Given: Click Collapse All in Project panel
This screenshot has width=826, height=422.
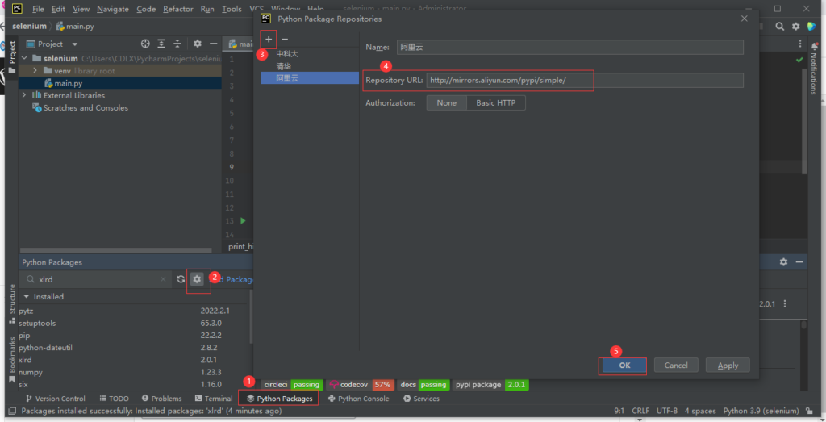Looking at the screenshot, I should pyautogui.click(x=177, y=44).
